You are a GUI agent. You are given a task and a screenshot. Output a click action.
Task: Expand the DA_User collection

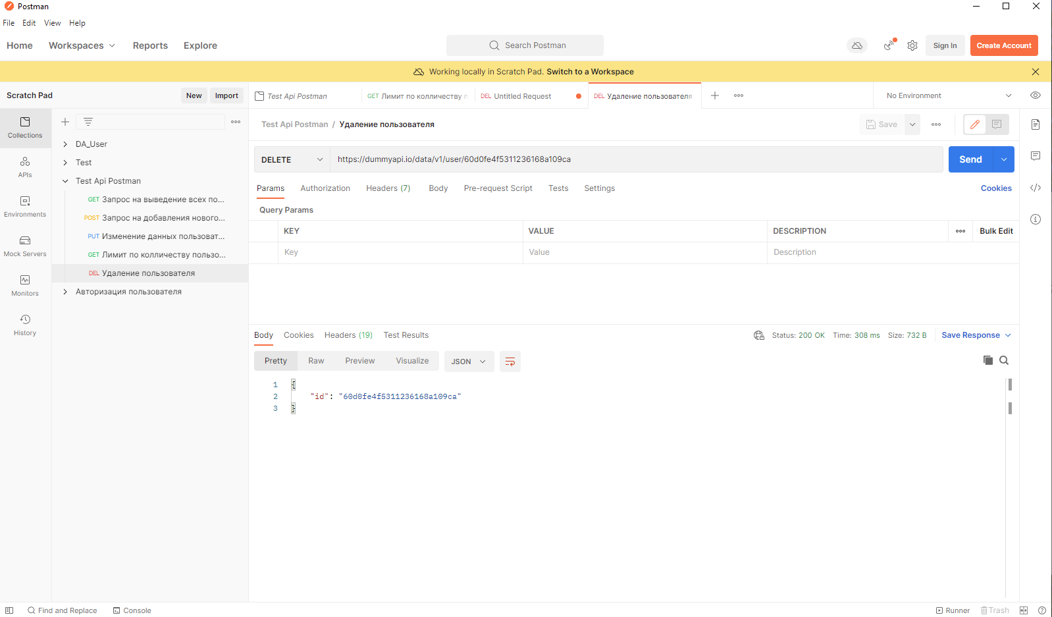[x=65, y=144]
